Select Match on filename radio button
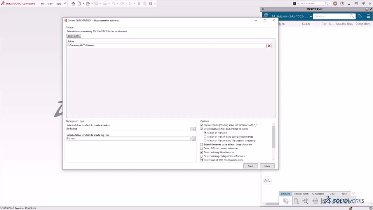The width and height of the screenshot is (373, 210). [205, 133]
